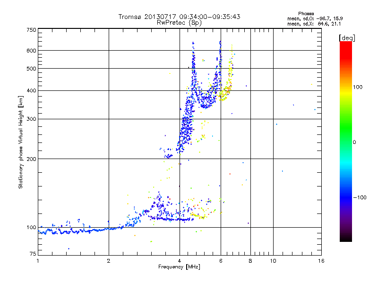Click the x-axis tick label '6'
378x284 pixels.
pyautogui.click(x=221, y=261)
